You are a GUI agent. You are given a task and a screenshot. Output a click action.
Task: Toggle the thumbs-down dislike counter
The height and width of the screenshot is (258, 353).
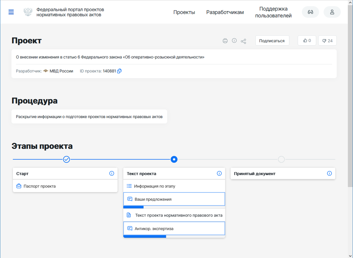tap(327, 40)
